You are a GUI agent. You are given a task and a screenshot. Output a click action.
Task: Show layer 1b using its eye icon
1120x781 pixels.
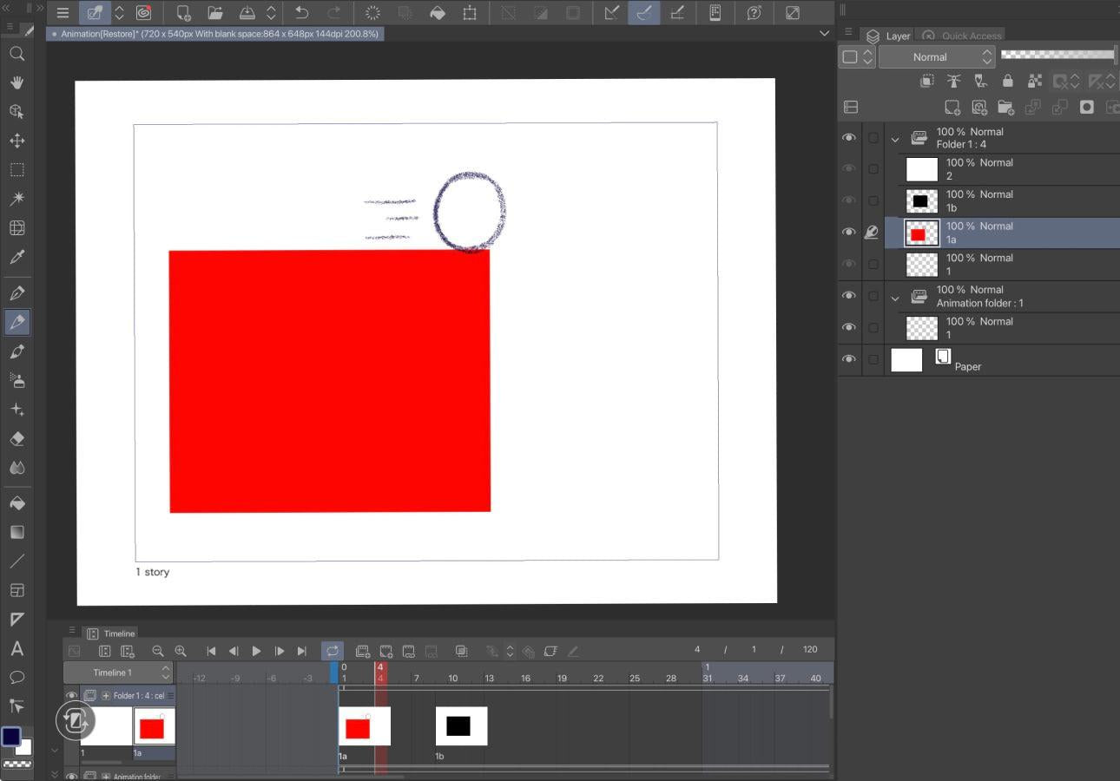coord(849,200)
